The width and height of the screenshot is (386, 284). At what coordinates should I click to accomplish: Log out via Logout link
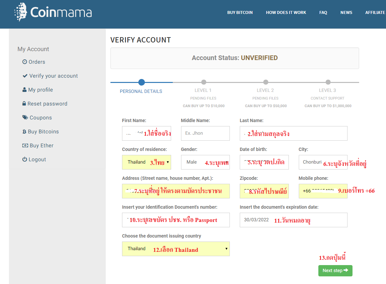[x=37, y=159]
